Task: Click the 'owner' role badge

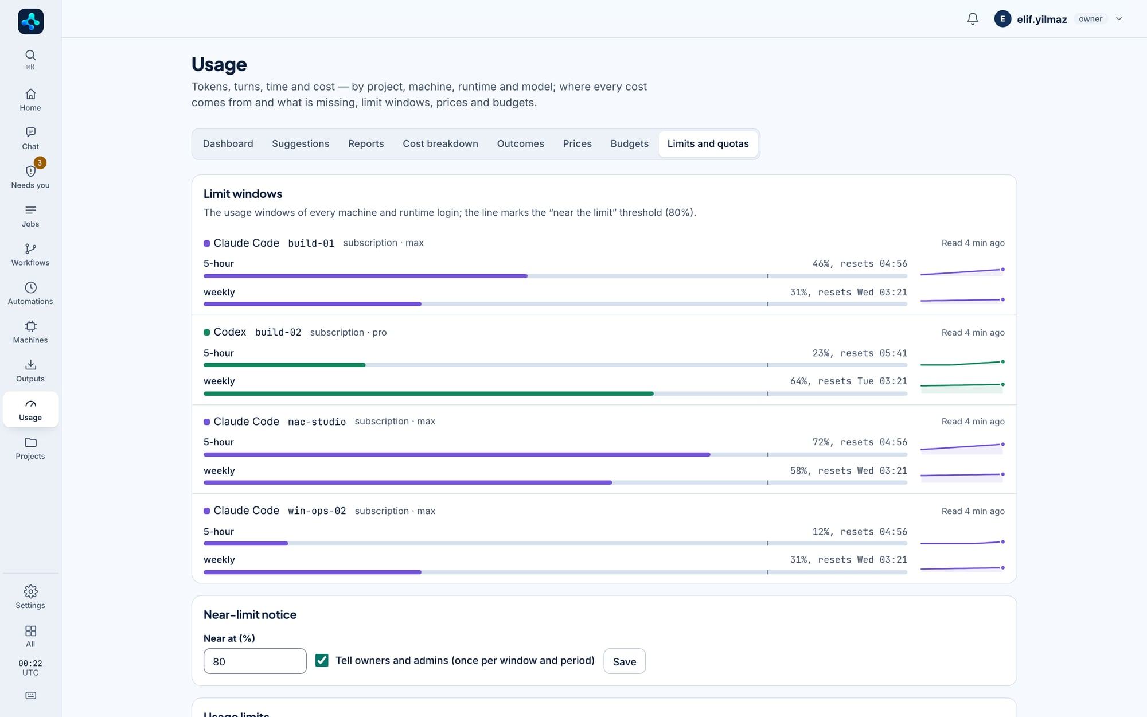Action: (x=1090, y=19)
